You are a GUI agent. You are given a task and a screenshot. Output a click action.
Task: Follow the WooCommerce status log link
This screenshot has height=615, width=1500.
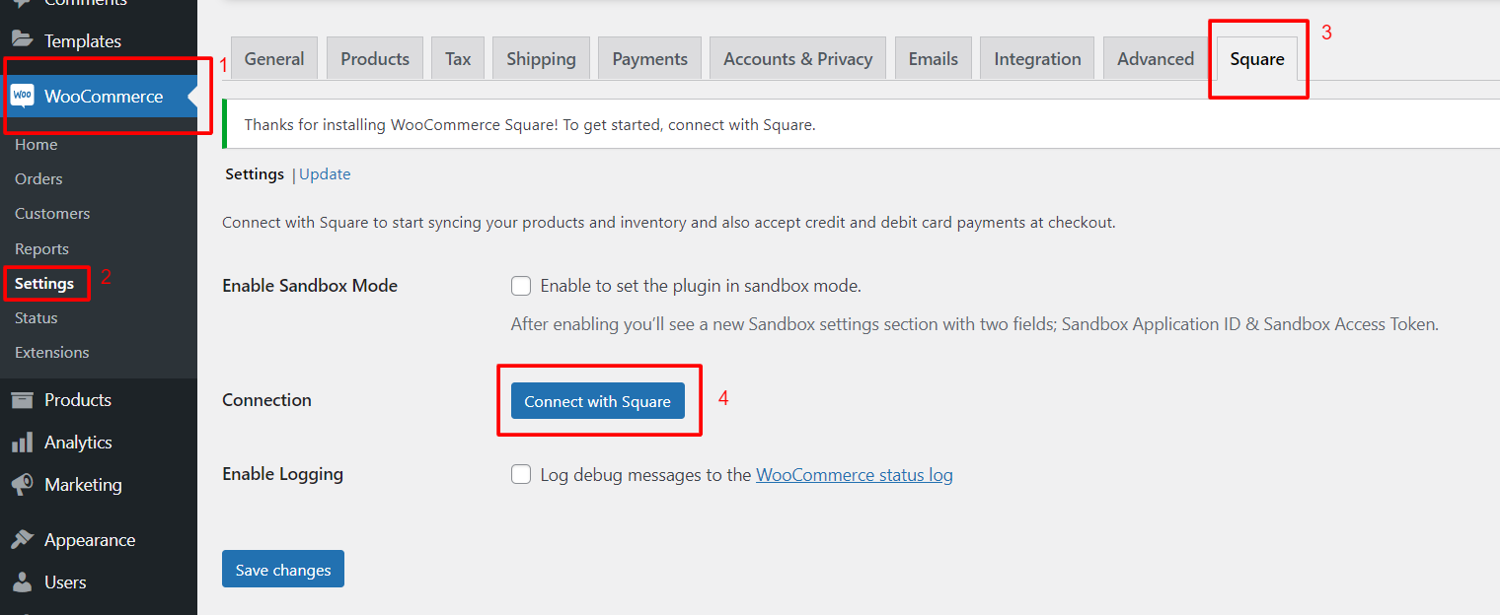click(855, 475)
